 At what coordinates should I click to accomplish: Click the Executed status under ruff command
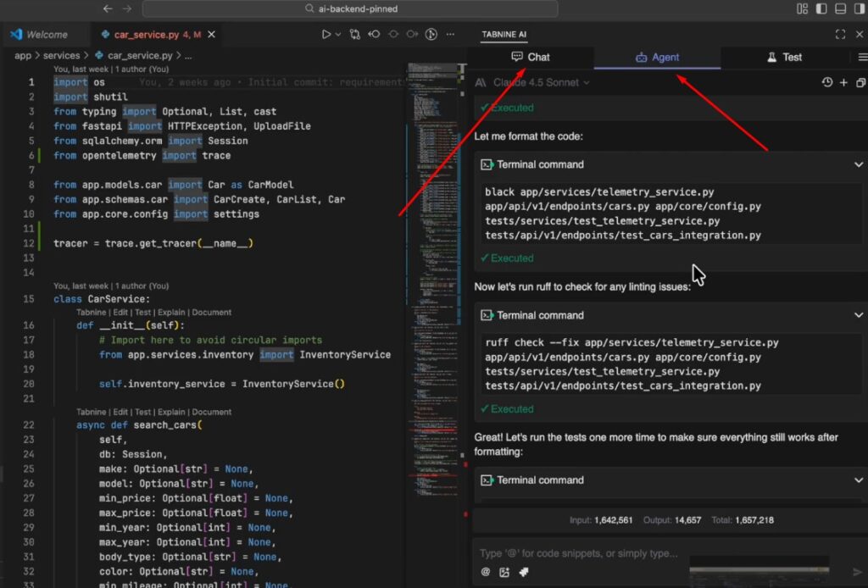click(x=507, y=408)
